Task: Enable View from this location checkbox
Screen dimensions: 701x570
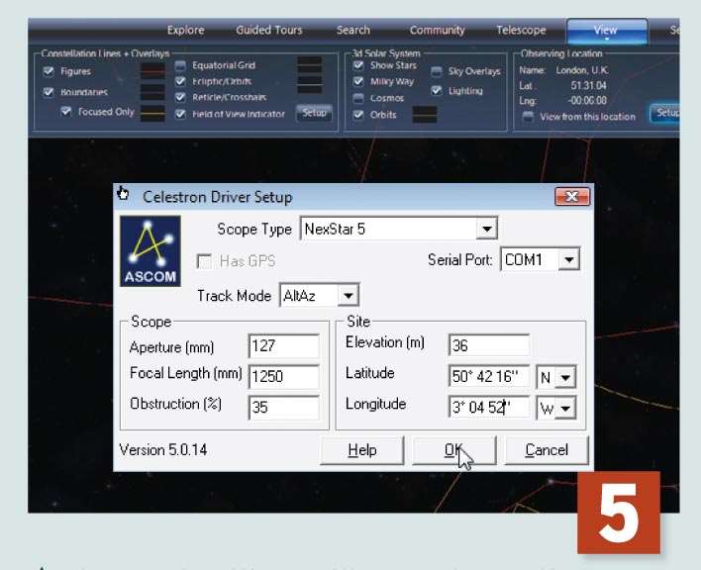Action: 528,117
